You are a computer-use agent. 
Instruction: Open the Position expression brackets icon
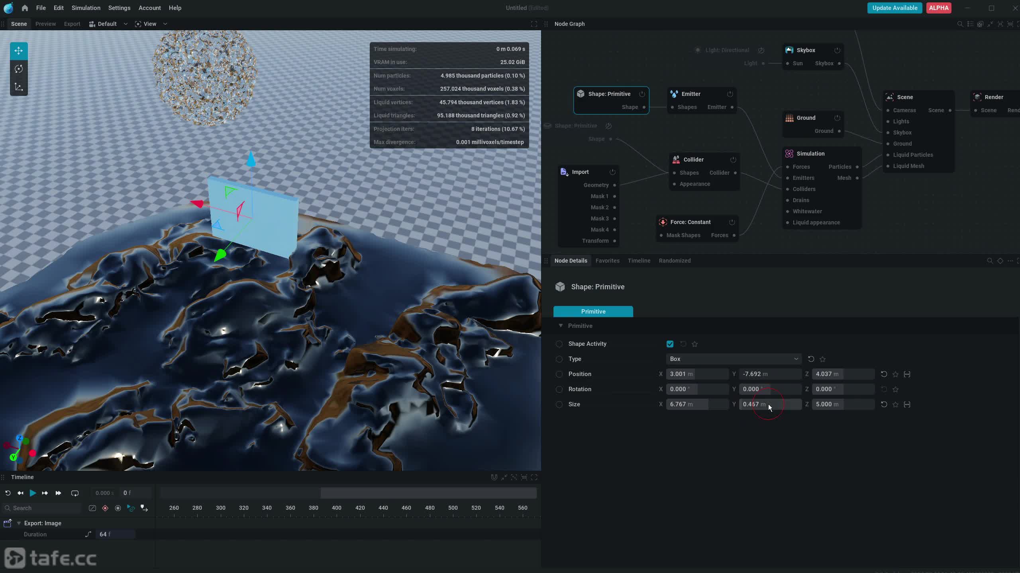(907, 374)
